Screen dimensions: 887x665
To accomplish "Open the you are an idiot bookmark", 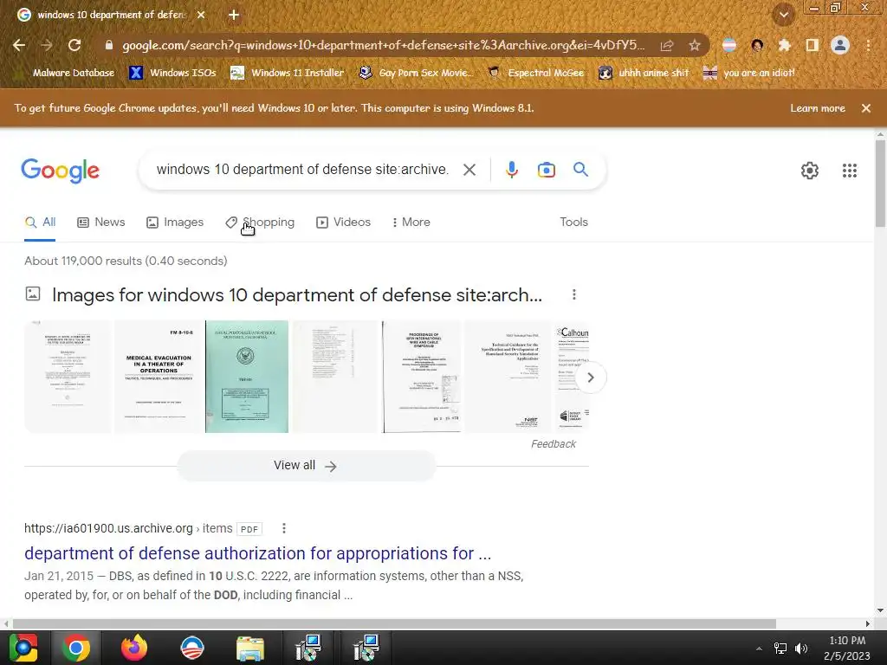I will coord(749,73).
